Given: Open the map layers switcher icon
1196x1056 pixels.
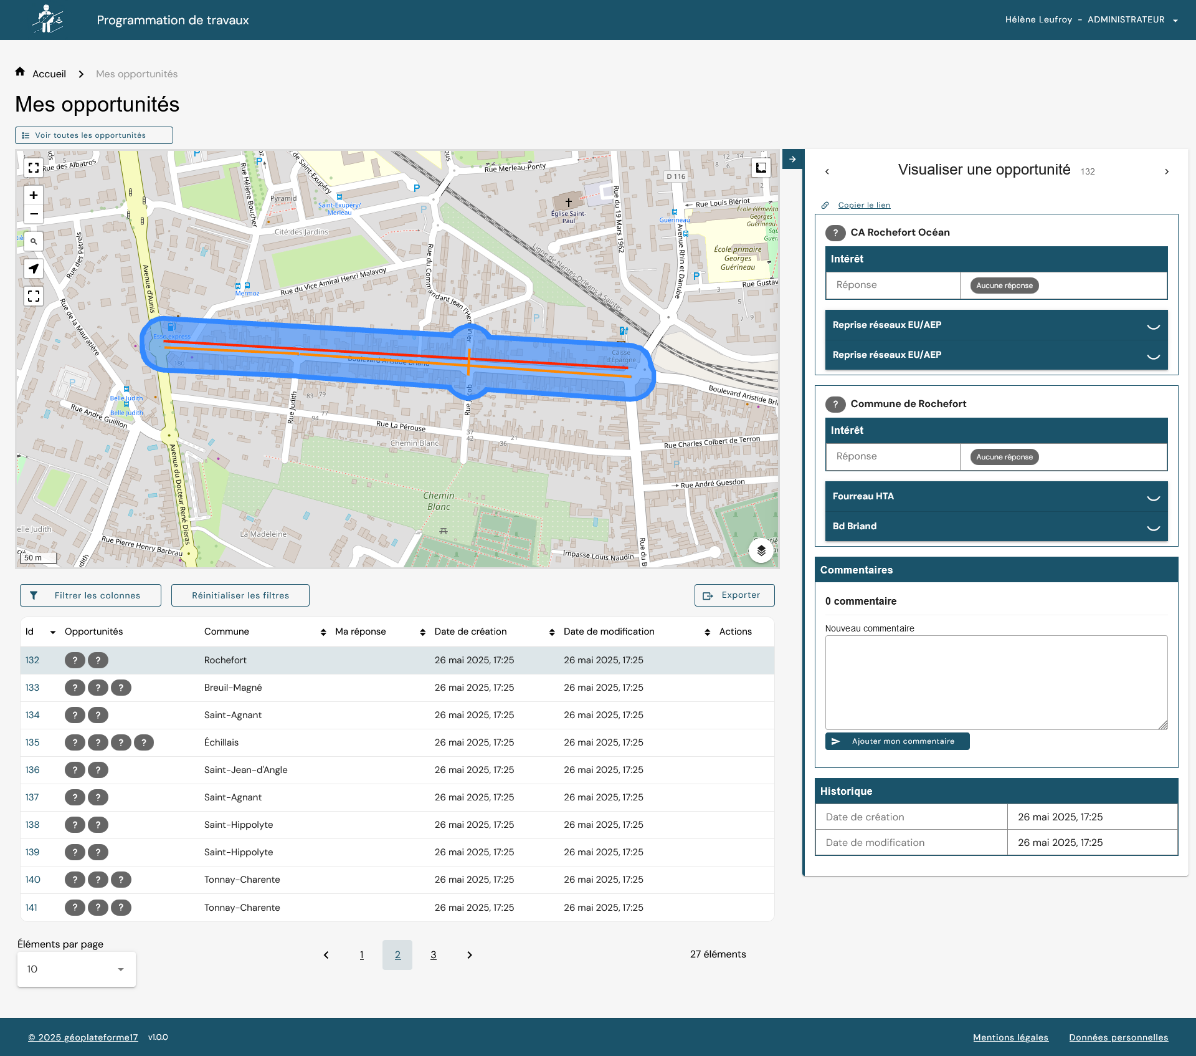Looking at the screenshot, I should click(x=761, y=550).
